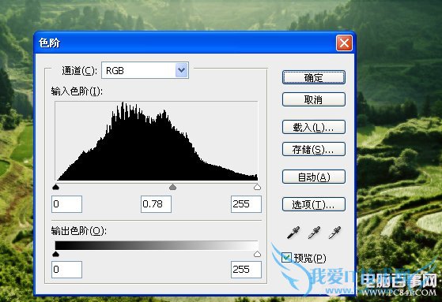The image size is (442, 302).
Task: Click the output gradient bar
Action: [157, 245]
